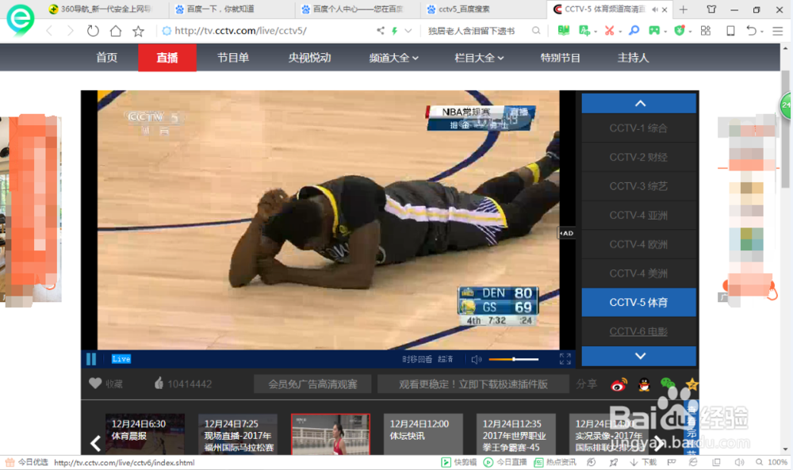The image size is (793, 470).
Task: Click the green lightning speed-mode icon
Action: (x=394, y=31)
